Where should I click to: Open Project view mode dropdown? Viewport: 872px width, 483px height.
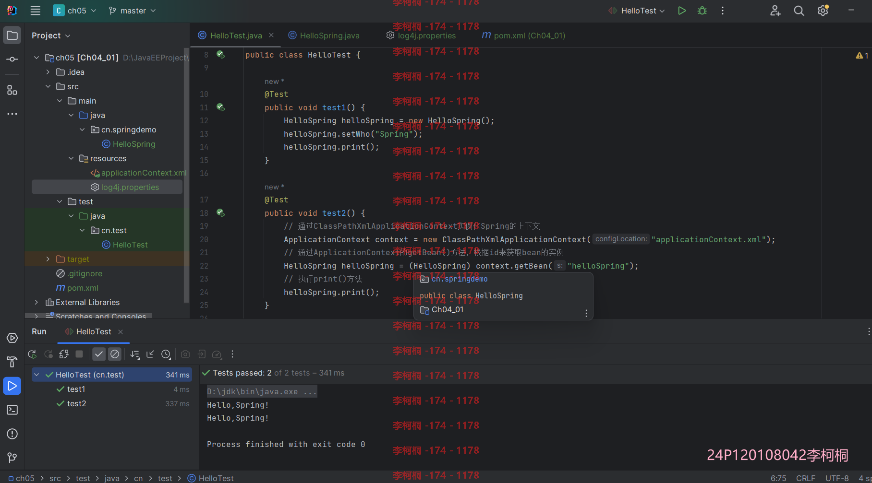(51, 35)
